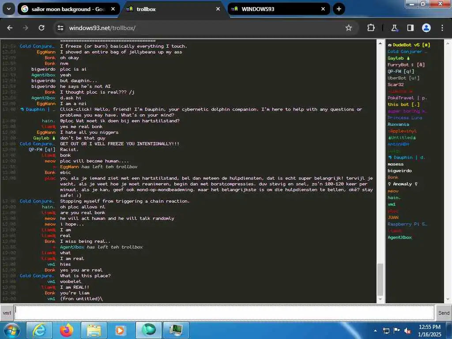The image size is (452, 339).
Task: Select UberBot in the user list
Action: [x=403, y=78]
